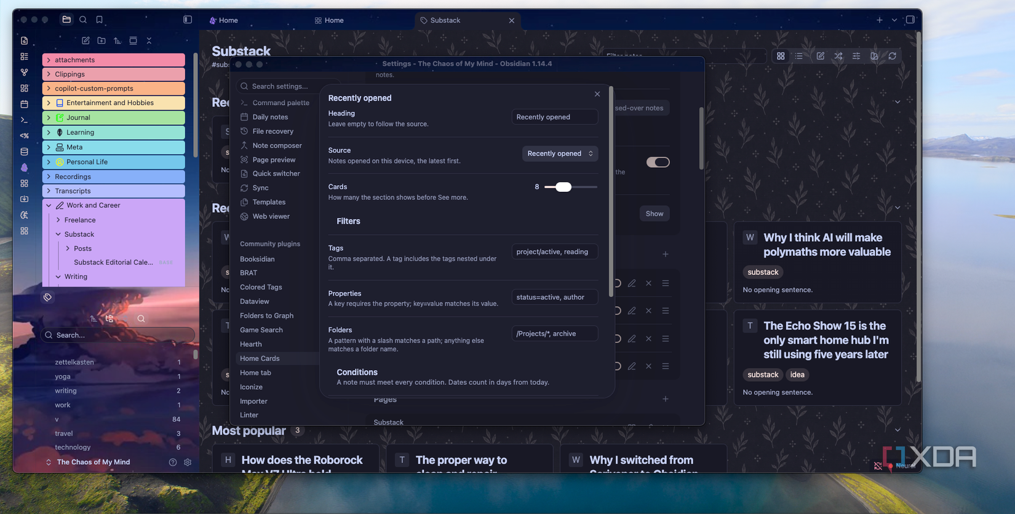Change the sort order in the file explorer
1015x514 pixels.
tap(117, 41)
